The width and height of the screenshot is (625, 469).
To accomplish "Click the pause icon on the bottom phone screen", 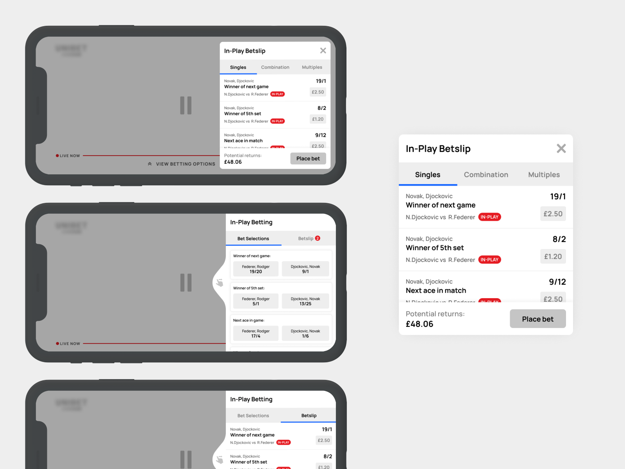I will click(x=186, y=460).
